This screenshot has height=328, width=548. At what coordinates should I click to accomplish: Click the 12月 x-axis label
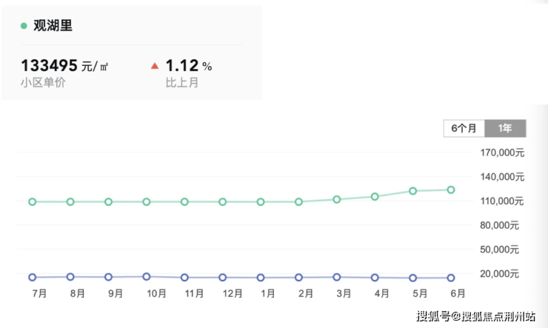coord(232,294)
